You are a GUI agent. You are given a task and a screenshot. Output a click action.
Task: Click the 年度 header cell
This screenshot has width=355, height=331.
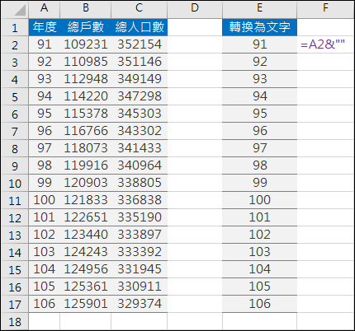[44, 27]
